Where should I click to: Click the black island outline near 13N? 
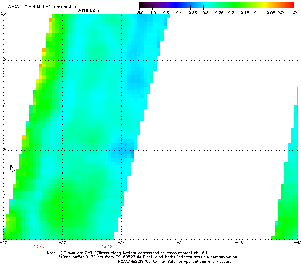[x=12, y=169]
